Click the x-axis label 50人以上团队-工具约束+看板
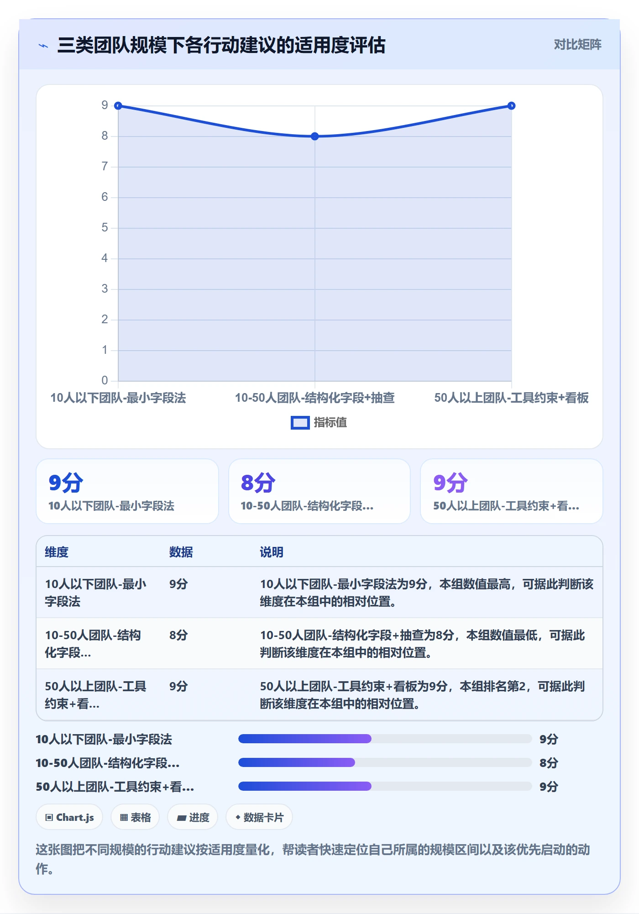This screenshot has width=639, height=914. click(x=512, y=398)
